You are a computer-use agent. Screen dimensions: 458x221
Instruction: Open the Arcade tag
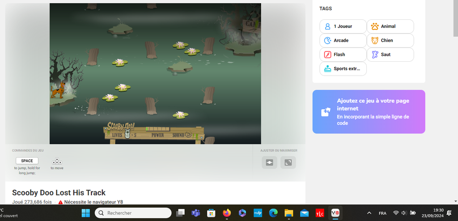point(343,40)
